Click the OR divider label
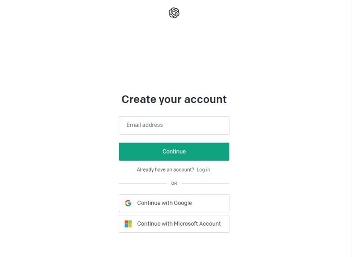 [174, 184]
